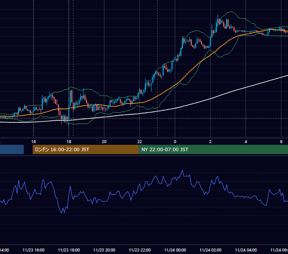Click the 11/24 02:00 date label
This screenshot has height=254, width=288.
point(210,250)
